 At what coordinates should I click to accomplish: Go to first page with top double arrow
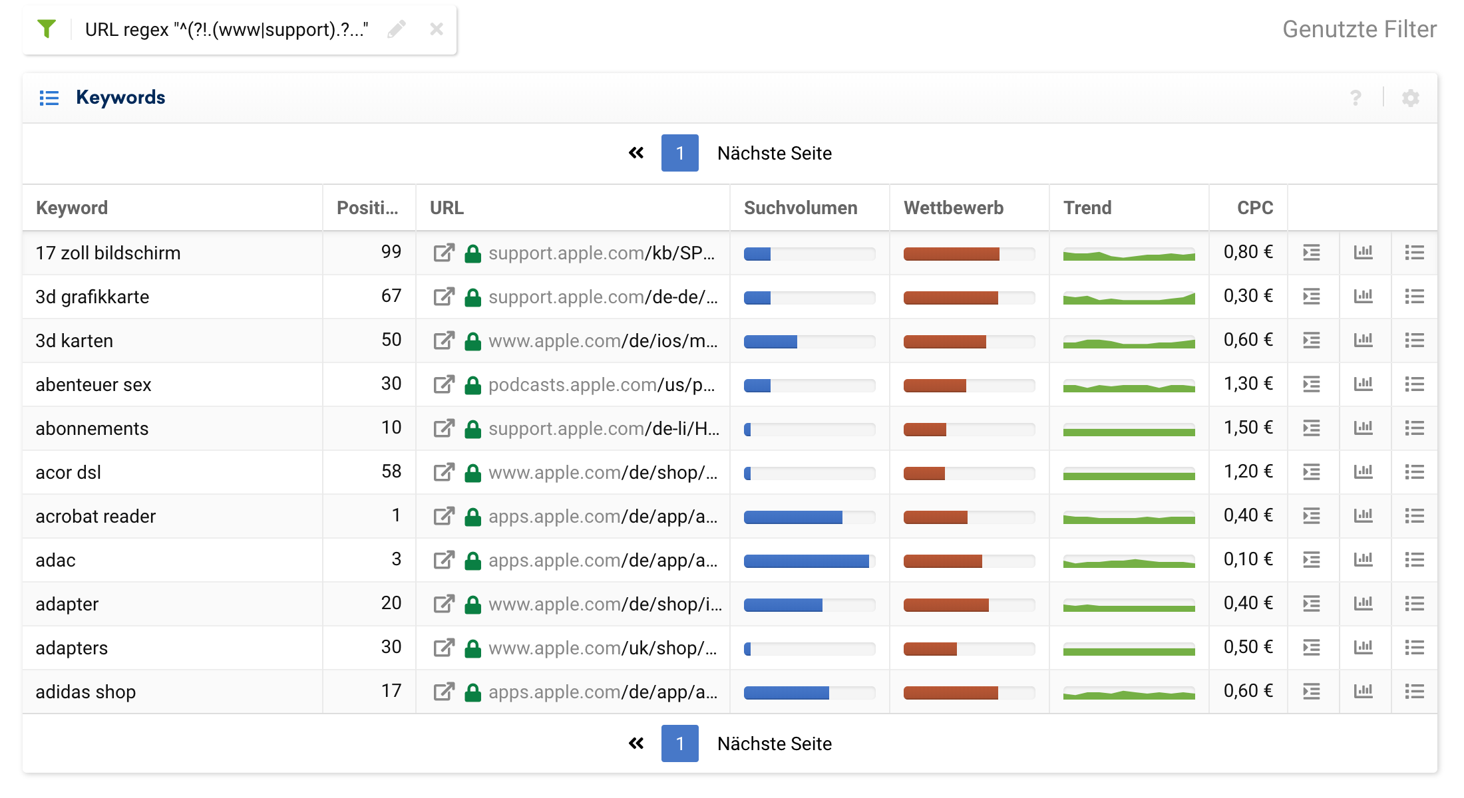636,153
